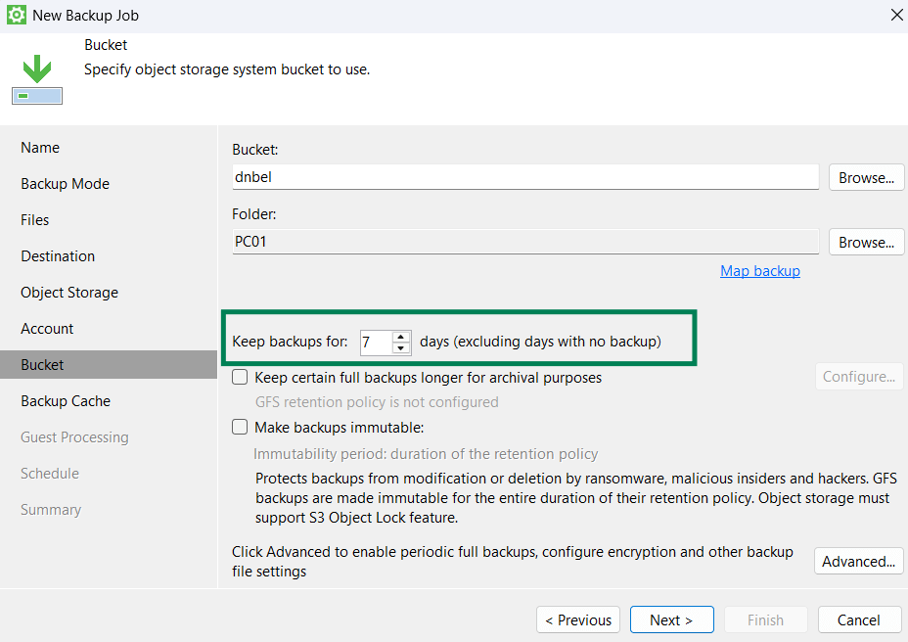The width and height of the screenshot is (908, 642).
Task: Jump to the Account step
Action: (x=47, y=329)
